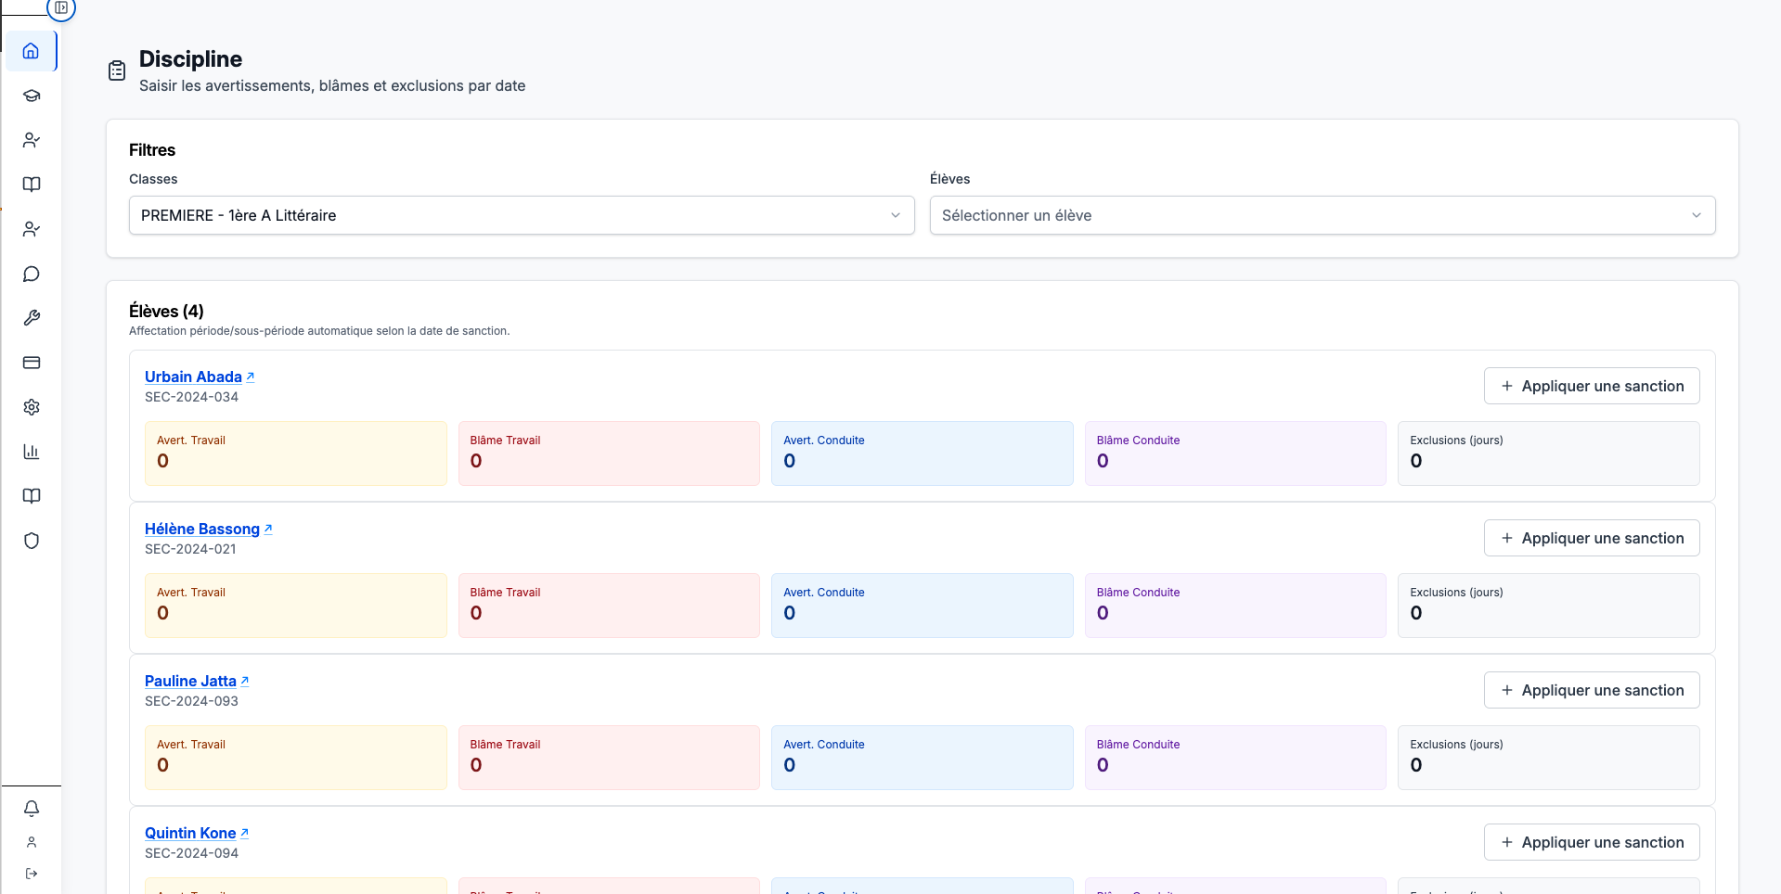Click Urbain Abada's Blâme Travail card
The image size is (1781, 894).
[x=609, y=453]
